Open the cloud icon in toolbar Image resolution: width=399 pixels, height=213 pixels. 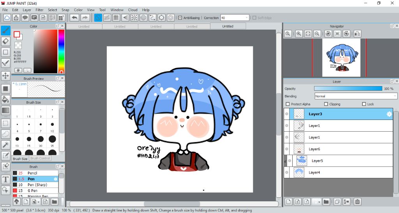[7, 18]
